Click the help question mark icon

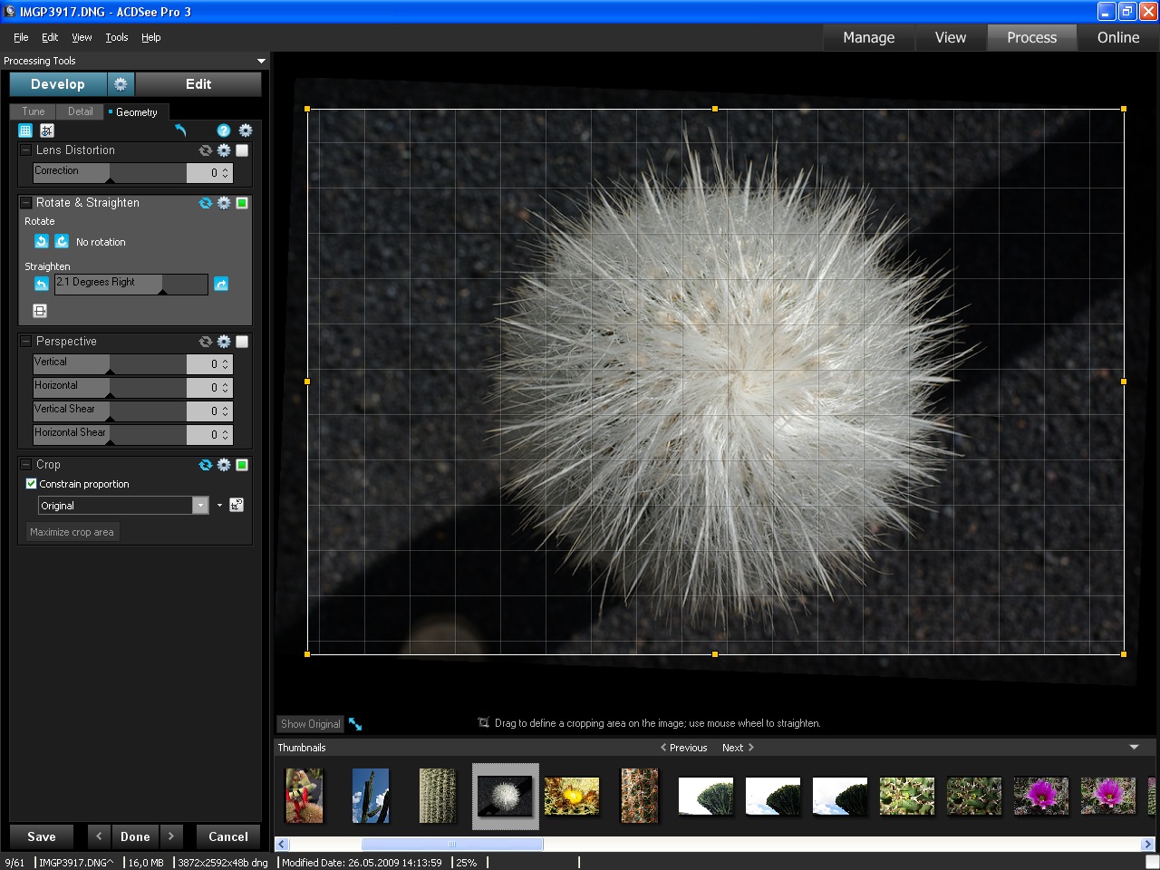[224, 130]
